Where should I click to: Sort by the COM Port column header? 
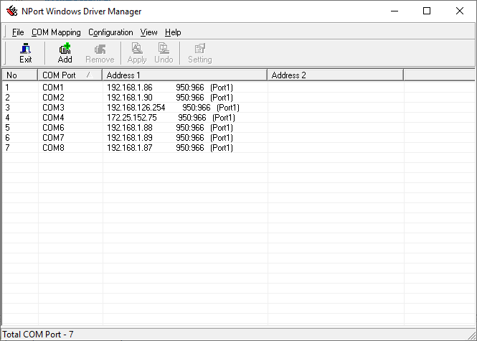point(70,75)
